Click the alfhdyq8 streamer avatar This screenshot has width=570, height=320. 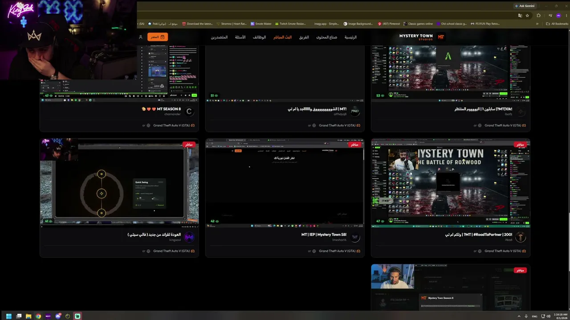click(x=355, y=112)
